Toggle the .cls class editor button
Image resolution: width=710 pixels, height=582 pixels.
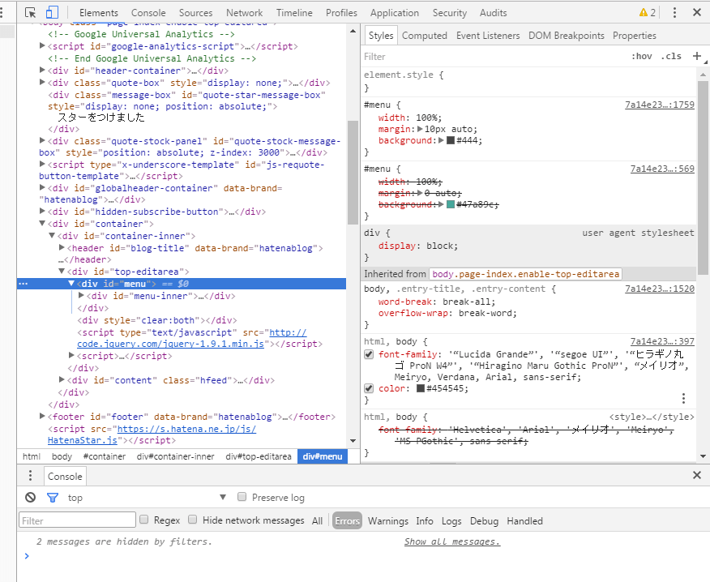[x=671, y=56]
